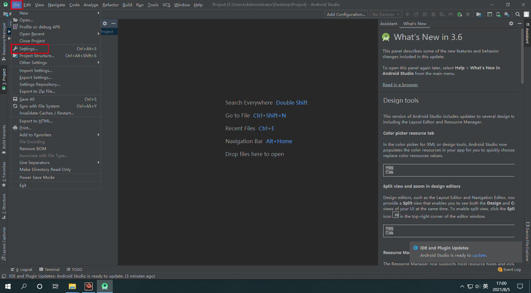The image size is (531, 293).
Task: Open the Tools menu
Action: coord(153,5)
